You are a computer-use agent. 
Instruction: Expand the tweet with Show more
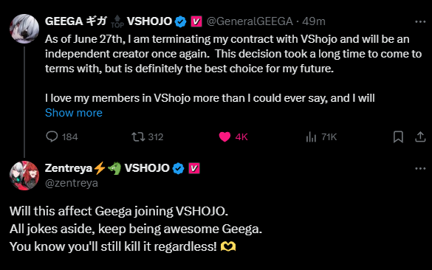point(74,113)
